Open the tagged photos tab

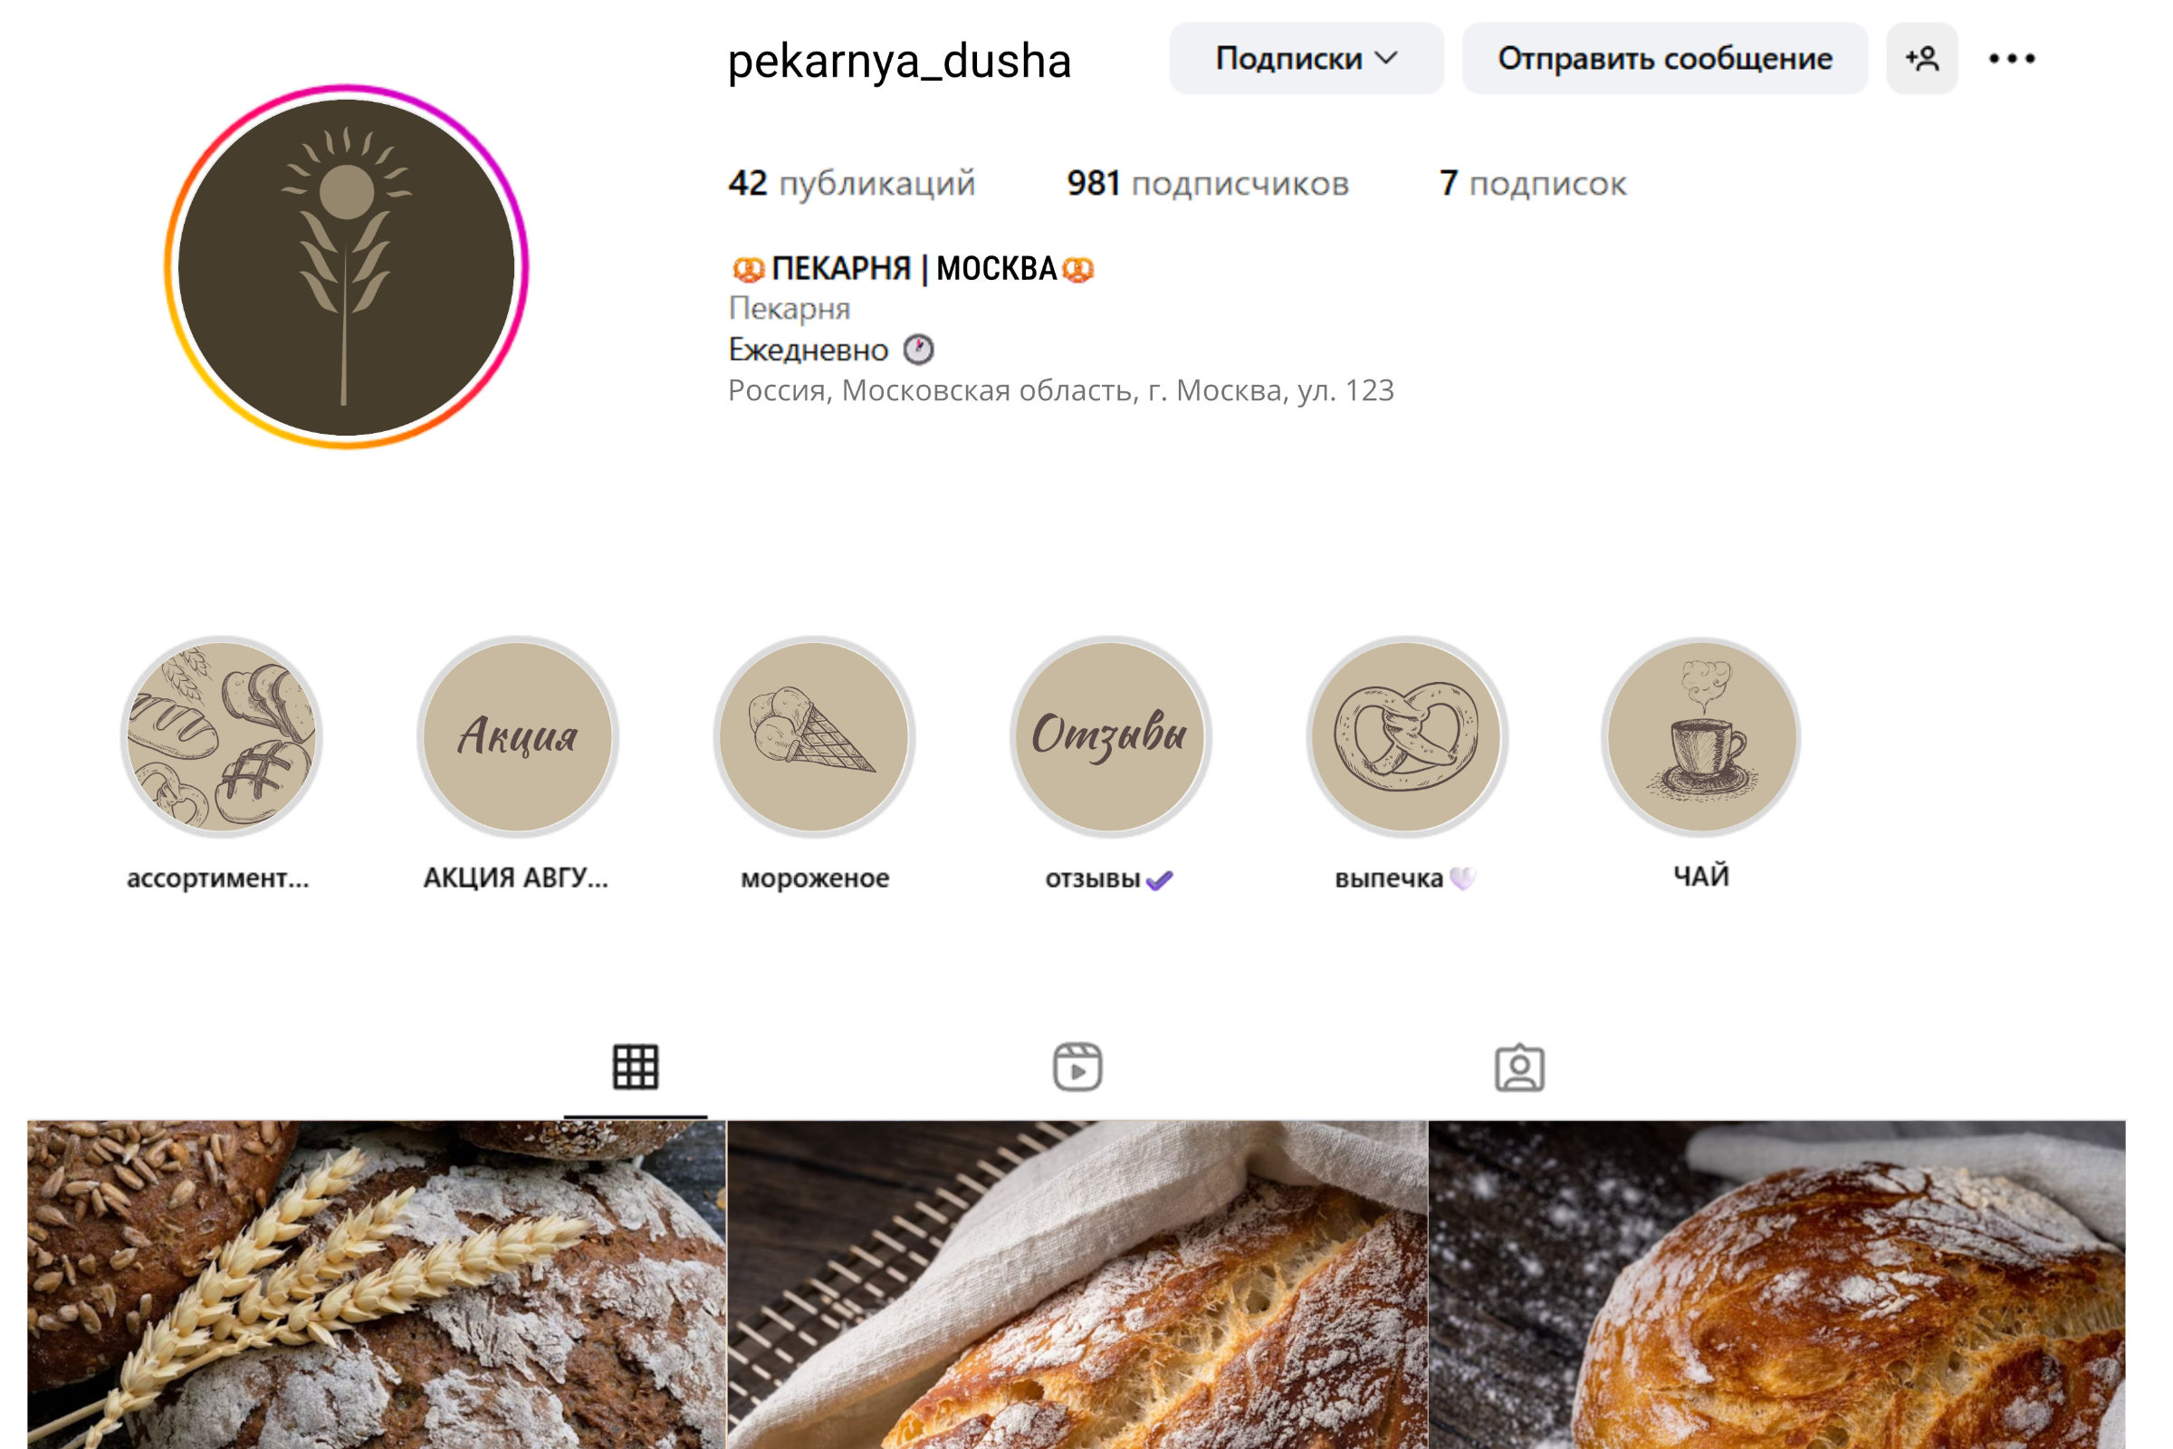pos(1520,1068)
